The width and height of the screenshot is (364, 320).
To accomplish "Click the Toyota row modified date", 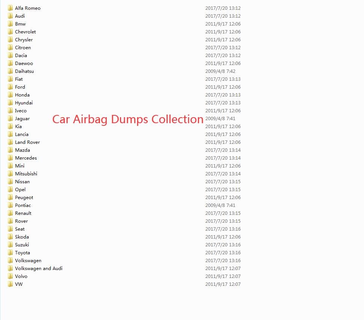I will [x=223, y=252].
